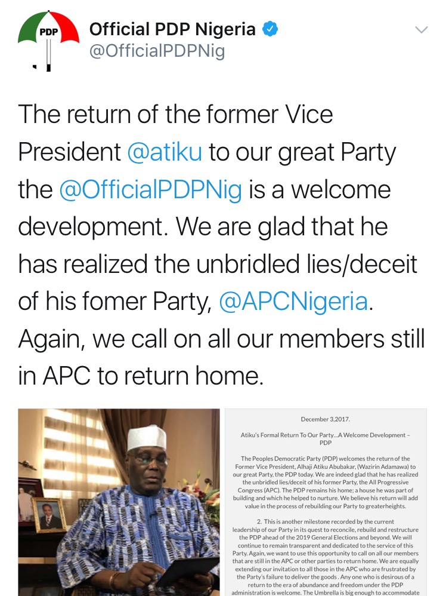The image size is (446, 596).
Task: Tap the statement title about Atiku's Formal Return
Action: click(x=326, y=438)
